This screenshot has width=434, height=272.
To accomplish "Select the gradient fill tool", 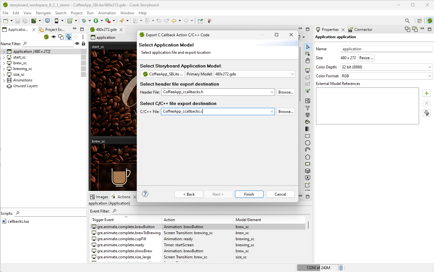I will 308,129.
